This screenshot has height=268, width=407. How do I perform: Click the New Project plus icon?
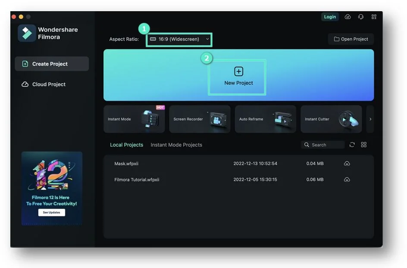[x=238, y=71]
